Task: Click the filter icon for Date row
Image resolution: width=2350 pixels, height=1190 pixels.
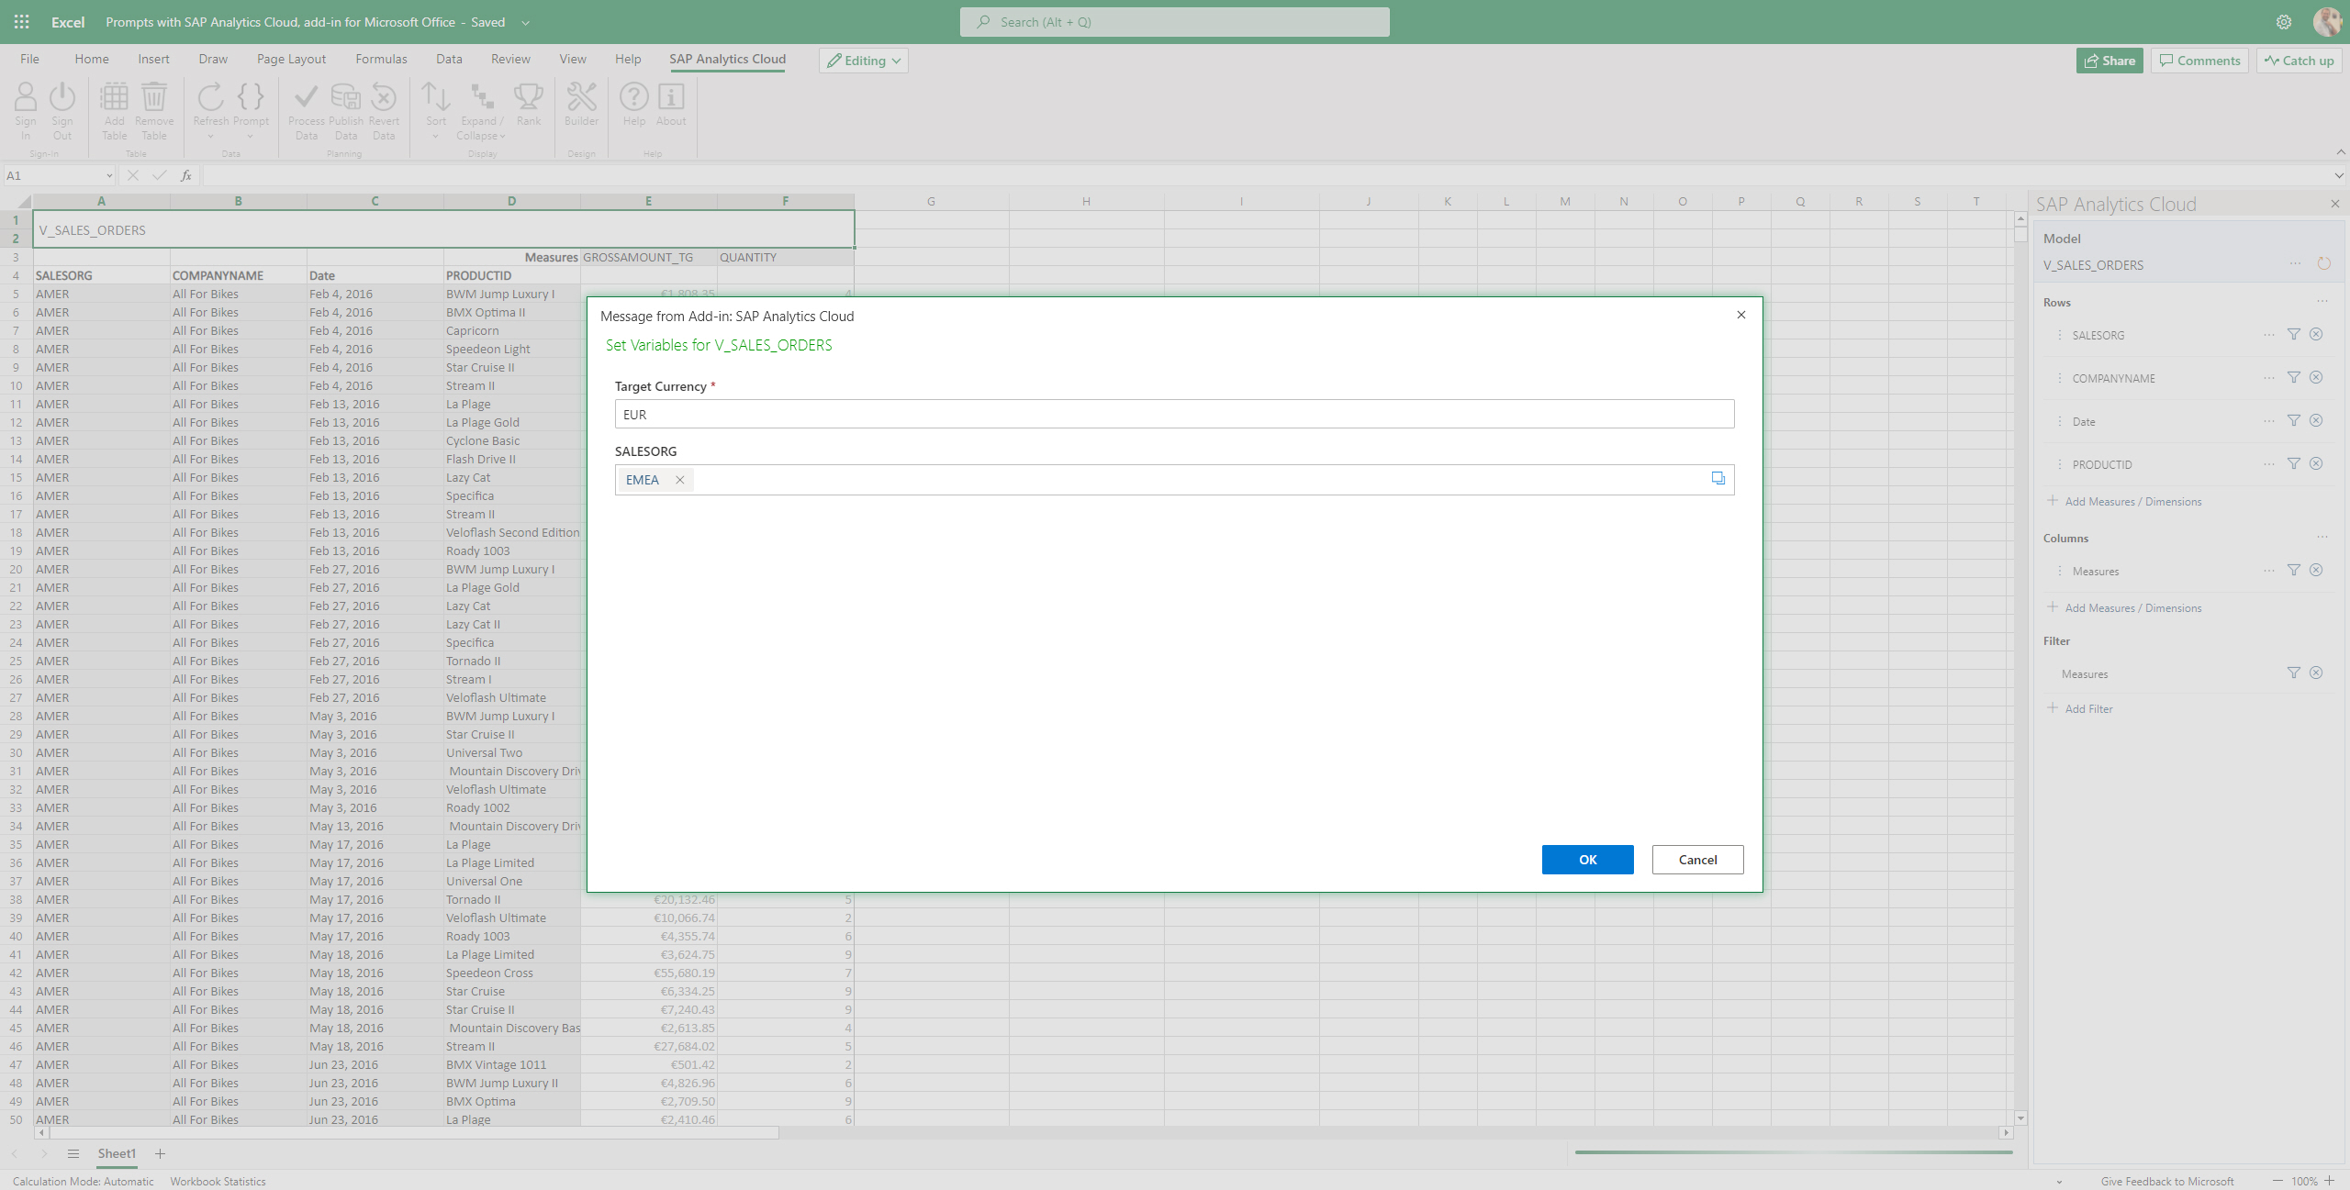Action: (2294, 420)
